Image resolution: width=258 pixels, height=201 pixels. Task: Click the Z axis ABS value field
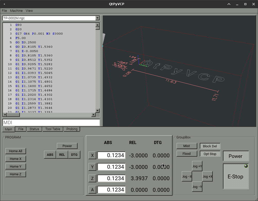click(111, 178)
